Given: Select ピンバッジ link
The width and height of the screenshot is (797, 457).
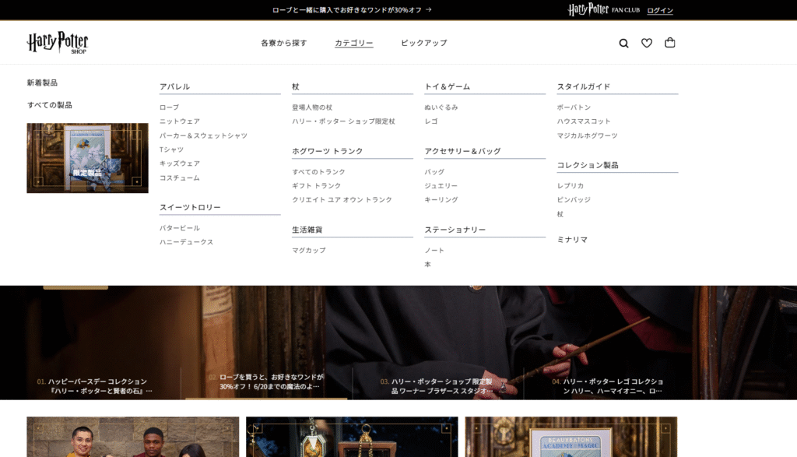Looking at the screenshot, I should (x=574, y=200).
